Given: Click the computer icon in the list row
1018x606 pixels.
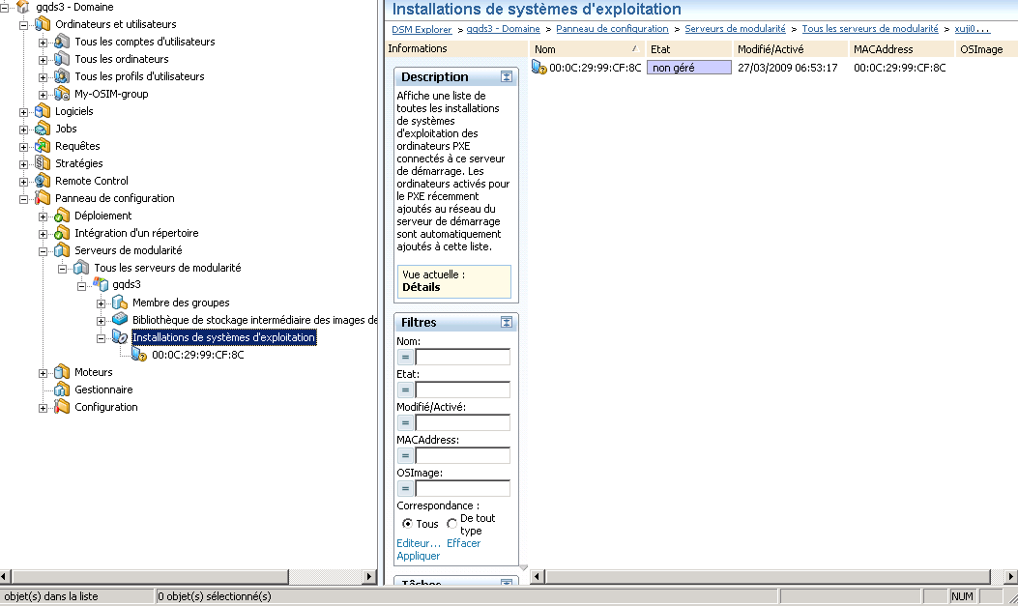Looking at the screenshot, I should click(x=538, y=67).
